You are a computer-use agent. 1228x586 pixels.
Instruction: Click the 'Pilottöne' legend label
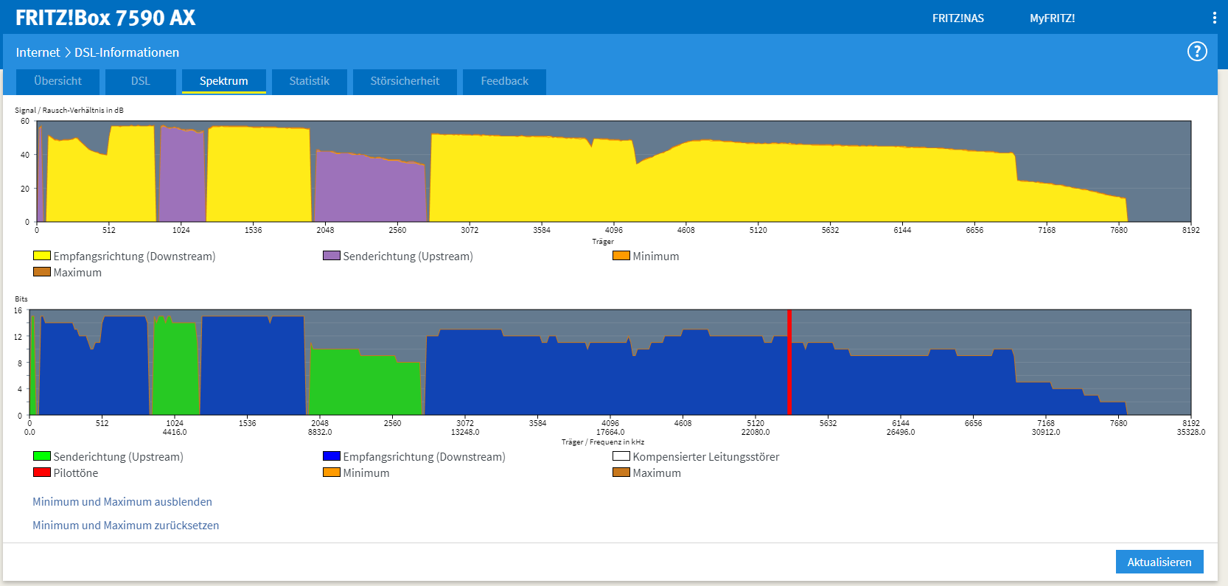75,473
